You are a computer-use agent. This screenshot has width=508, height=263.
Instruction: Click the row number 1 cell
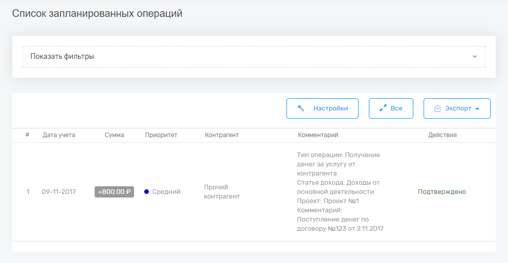coord(28,192)
